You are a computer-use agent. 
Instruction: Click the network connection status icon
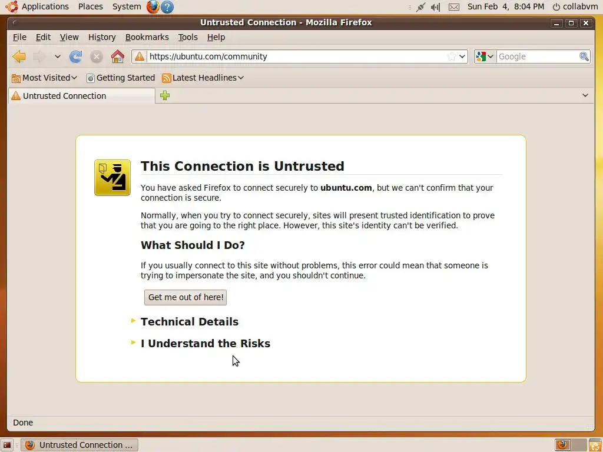420,7
